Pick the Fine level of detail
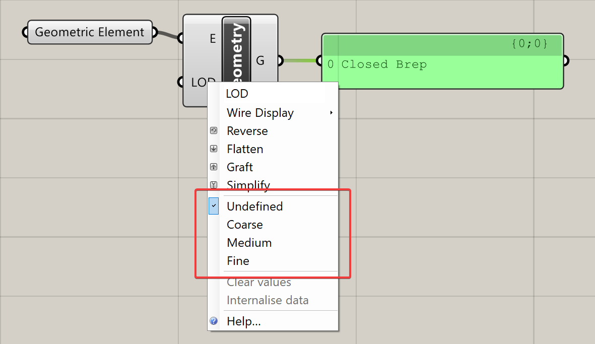 pyautogui.click(x=238, y=261)
